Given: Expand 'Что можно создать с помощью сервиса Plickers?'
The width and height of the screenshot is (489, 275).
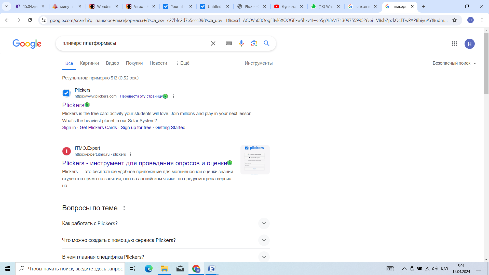Looking at the screenshot, I should click(264, 240).
